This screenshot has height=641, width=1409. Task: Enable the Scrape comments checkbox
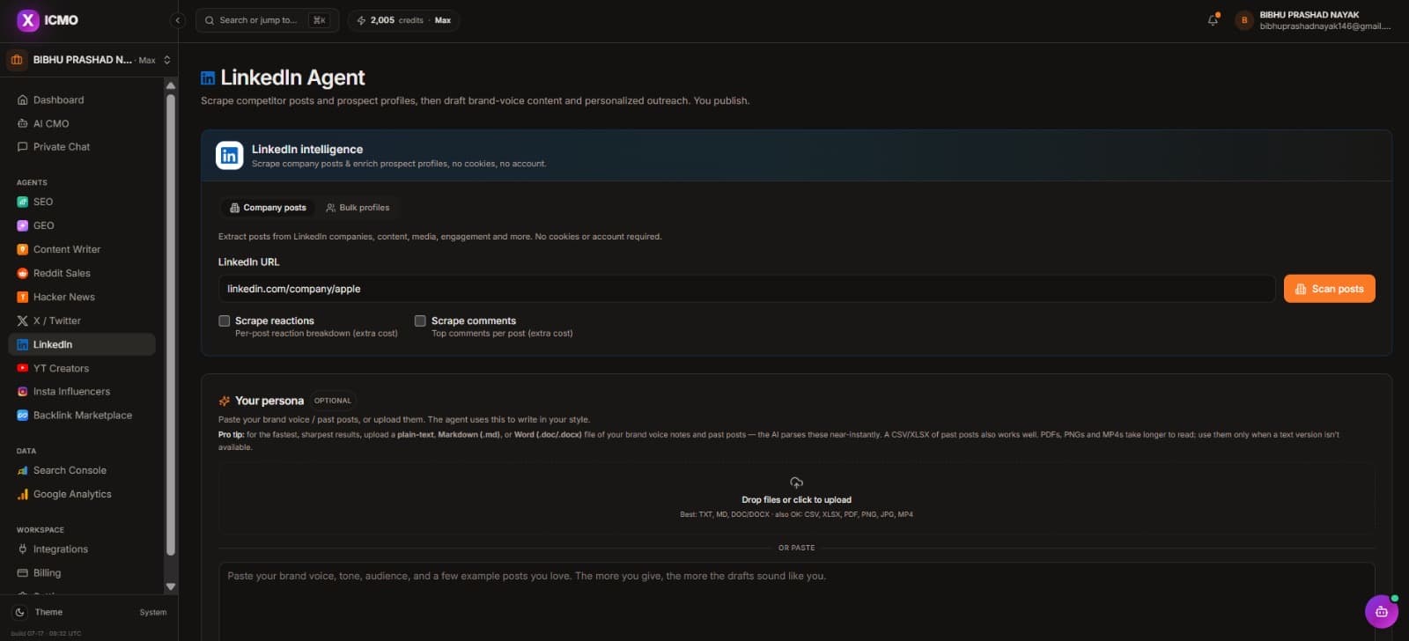420,320
